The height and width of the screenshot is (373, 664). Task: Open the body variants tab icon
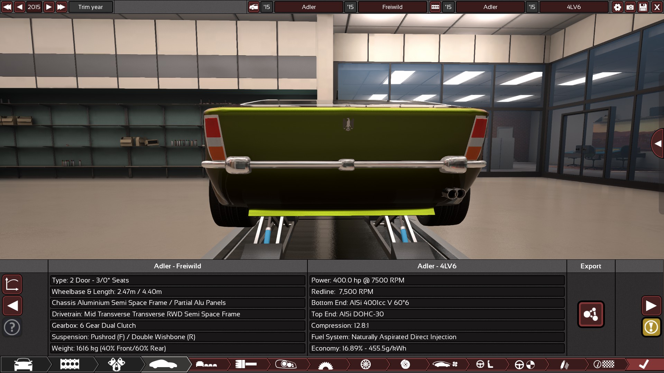pos(206,364)
